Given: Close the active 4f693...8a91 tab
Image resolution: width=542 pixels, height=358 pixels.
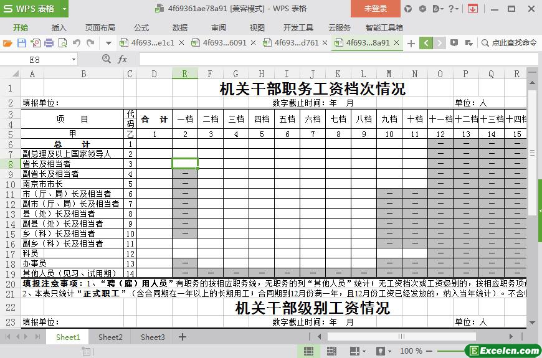Looking at the screenshot, I should (x=397, y=43).
